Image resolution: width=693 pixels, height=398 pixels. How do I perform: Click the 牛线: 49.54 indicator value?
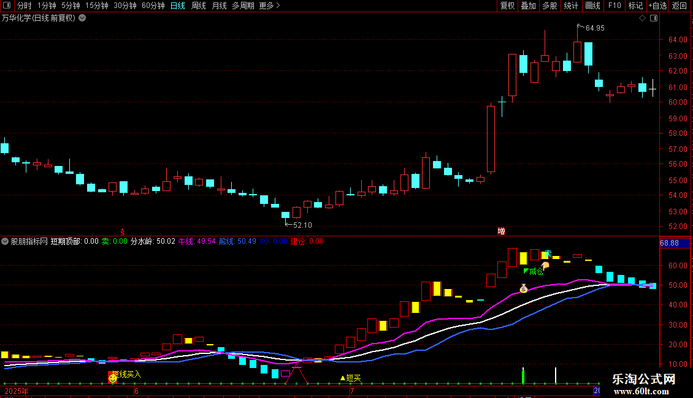(x=197, y=241)
